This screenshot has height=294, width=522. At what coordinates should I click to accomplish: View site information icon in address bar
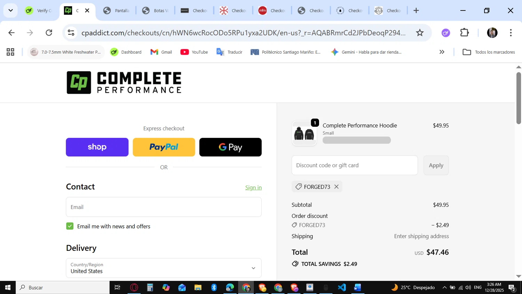[x=71, y=33]
